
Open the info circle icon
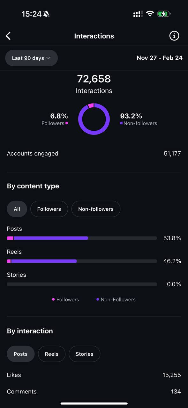[174, 36]
